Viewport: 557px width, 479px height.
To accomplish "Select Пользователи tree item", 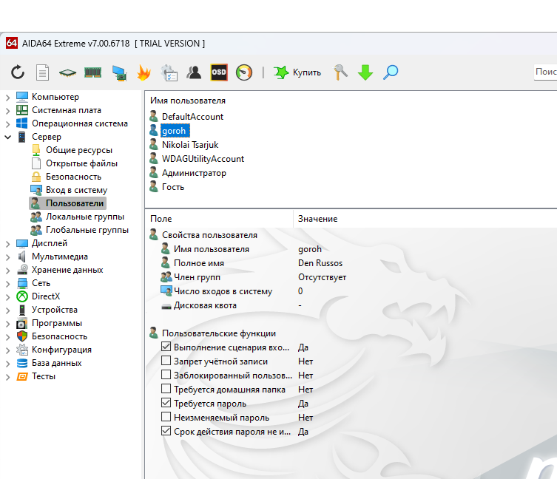I will [x=75, y=203].
